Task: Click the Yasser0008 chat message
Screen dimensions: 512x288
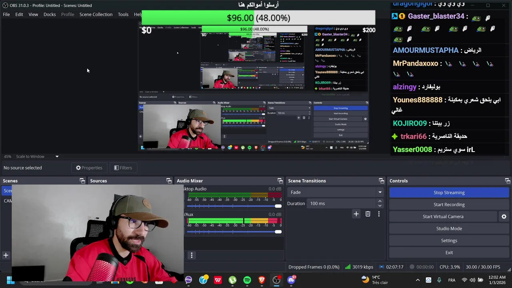Action: (434, 150)
